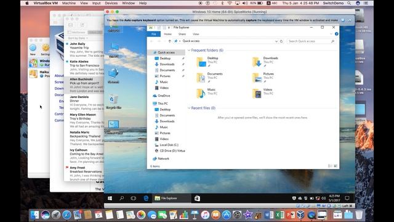Viewport: 394px width, 222px height.
Task: Click the Wi-Fi icon in the menu bar
Action: (x=230, y=3)
